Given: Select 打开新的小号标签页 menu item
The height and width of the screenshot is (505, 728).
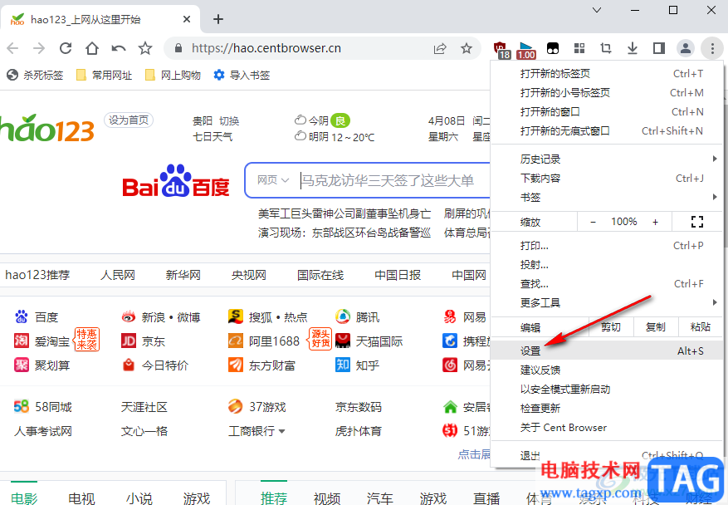Looking at the screenshot, I should pyautogui.click(x=608, y=92).
